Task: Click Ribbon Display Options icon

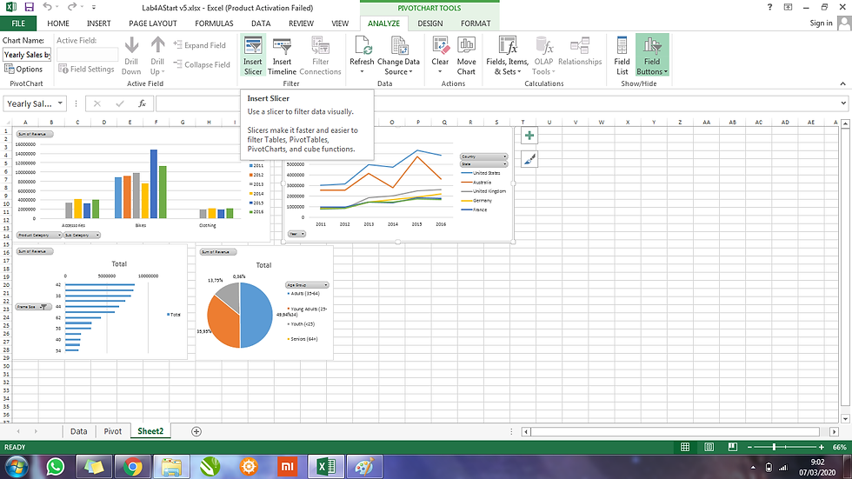Action: (788, 7)
